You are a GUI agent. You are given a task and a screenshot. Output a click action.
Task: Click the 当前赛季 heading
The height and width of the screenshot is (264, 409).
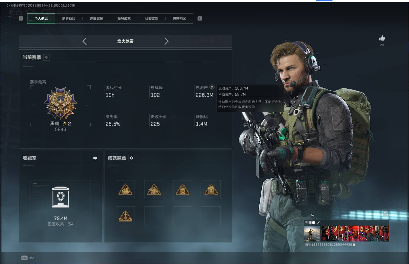(32, 57)
